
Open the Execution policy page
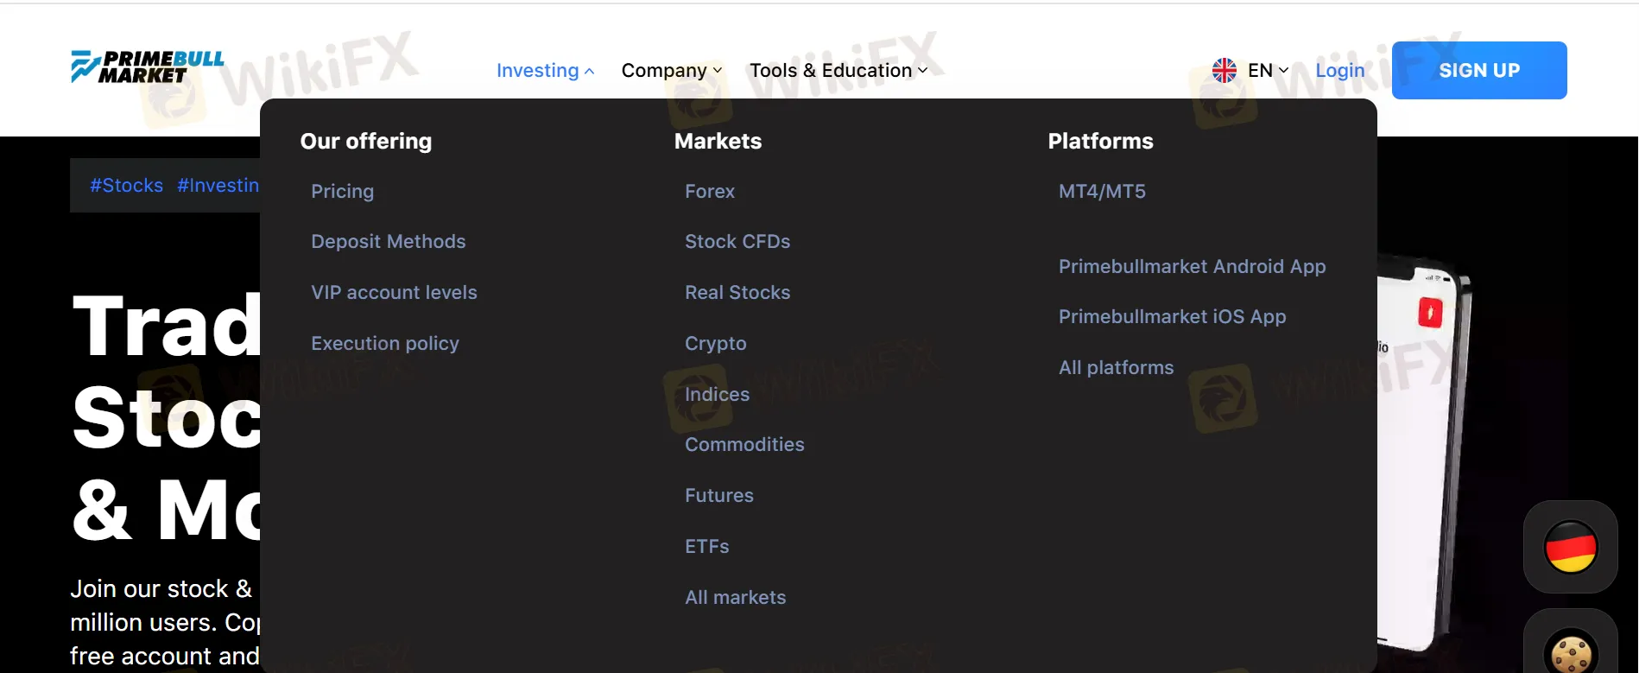point(385,343)
